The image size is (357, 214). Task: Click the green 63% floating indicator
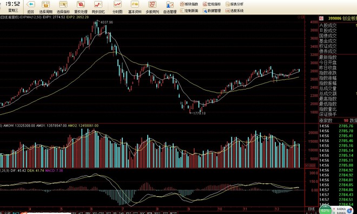325,210
